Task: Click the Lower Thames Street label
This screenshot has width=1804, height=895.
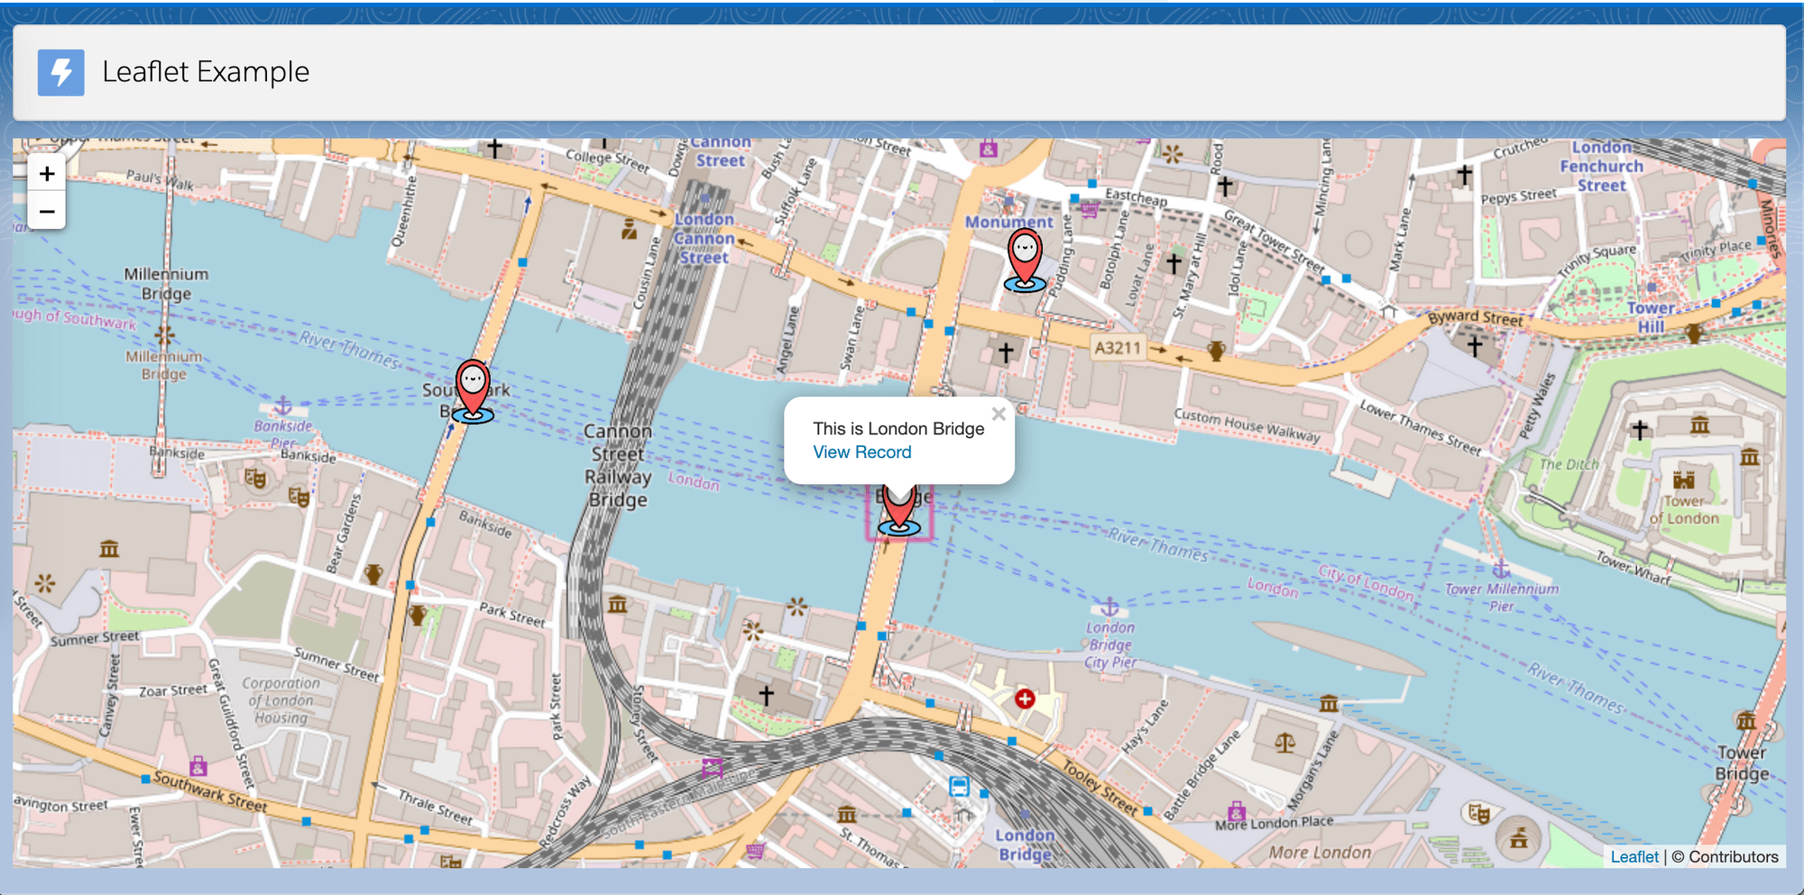Action: coord(1420,427)
